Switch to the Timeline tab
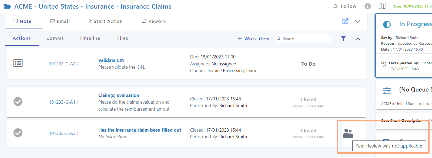 point(90,38)
